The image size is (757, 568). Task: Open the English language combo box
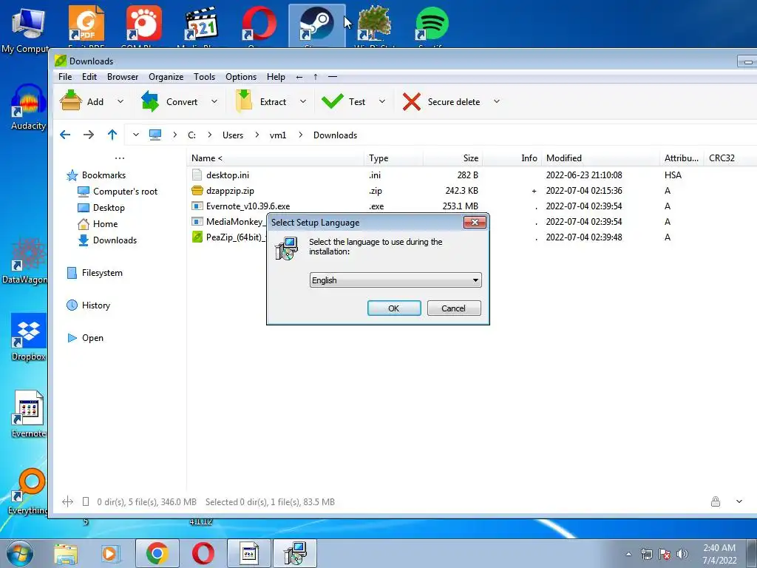pos(396,280)
